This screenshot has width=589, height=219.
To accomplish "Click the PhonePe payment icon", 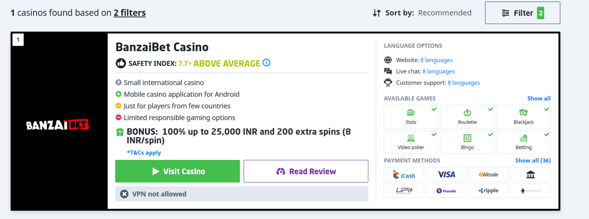I will click(446, 191).
